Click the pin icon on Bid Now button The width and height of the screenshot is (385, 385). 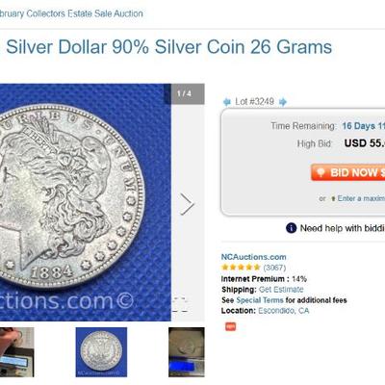321,172
